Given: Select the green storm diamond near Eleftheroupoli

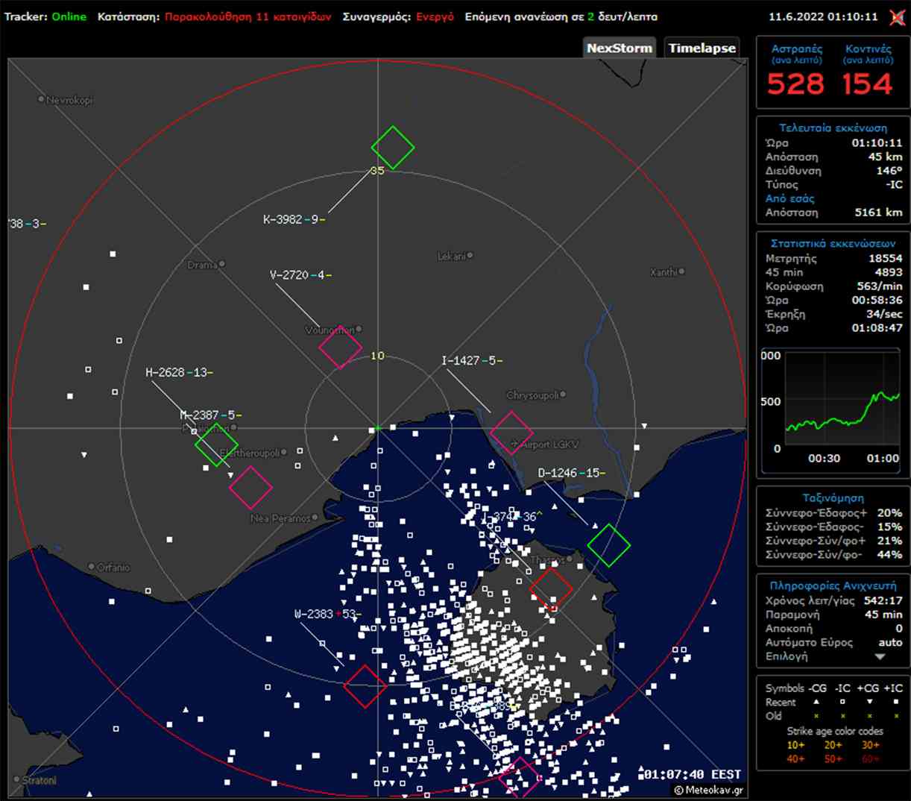Looking at the screenshot, I should pos(216,445).
